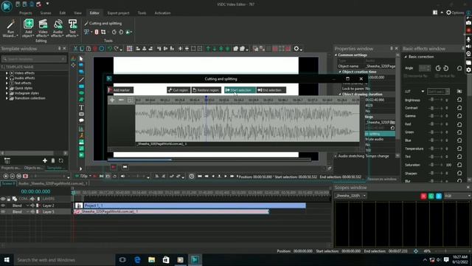
Task: Click the Start selection button
Action: click(240, 90)
